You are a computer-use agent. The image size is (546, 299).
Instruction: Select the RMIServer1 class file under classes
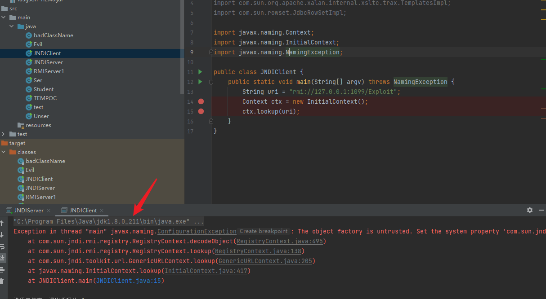coord(40,197)
